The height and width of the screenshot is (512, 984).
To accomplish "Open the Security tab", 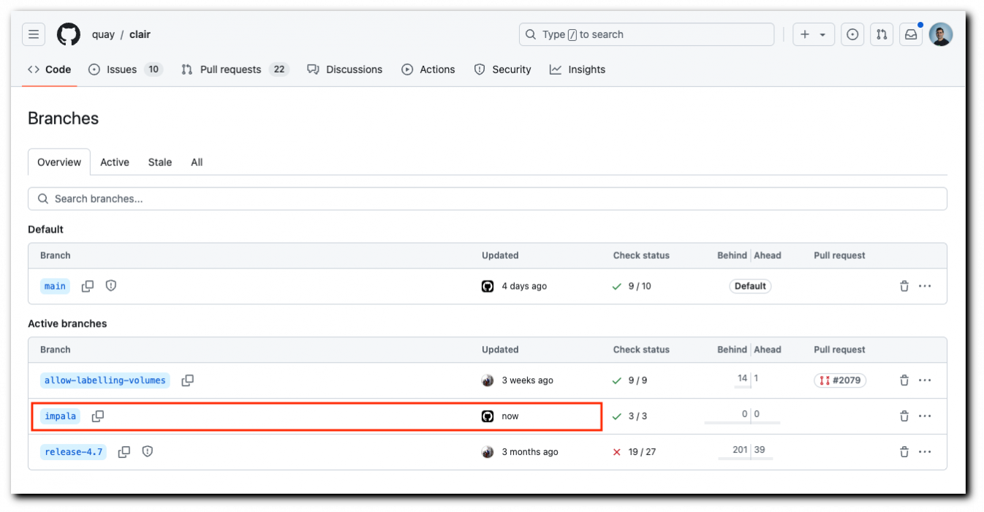I will 503,69.
